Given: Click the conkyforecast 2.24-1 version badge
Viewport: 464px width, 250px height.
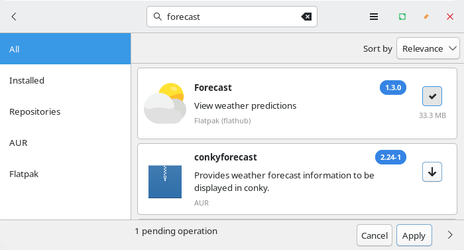Looking at the screenshot, I should (390, 157).
